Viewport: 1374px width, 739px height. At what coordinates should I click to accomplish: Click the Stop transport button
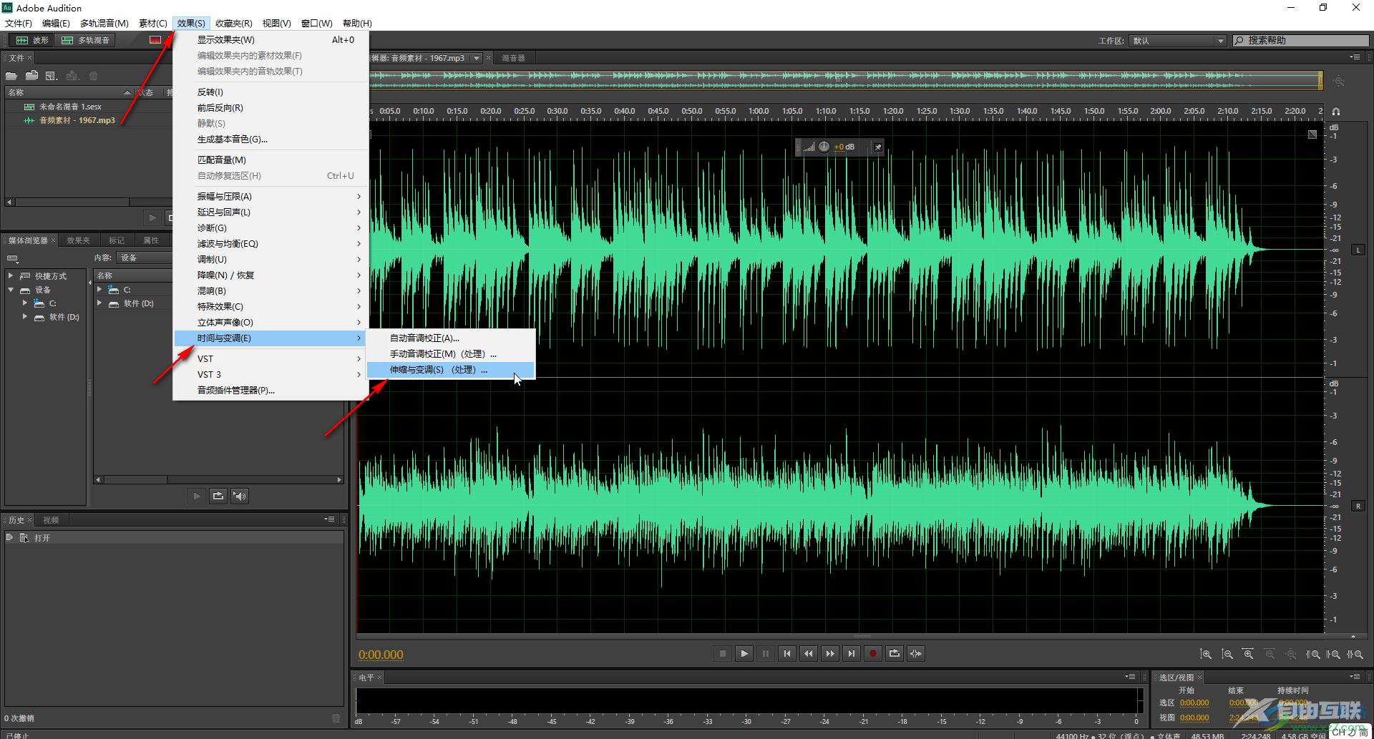(723, 653)
